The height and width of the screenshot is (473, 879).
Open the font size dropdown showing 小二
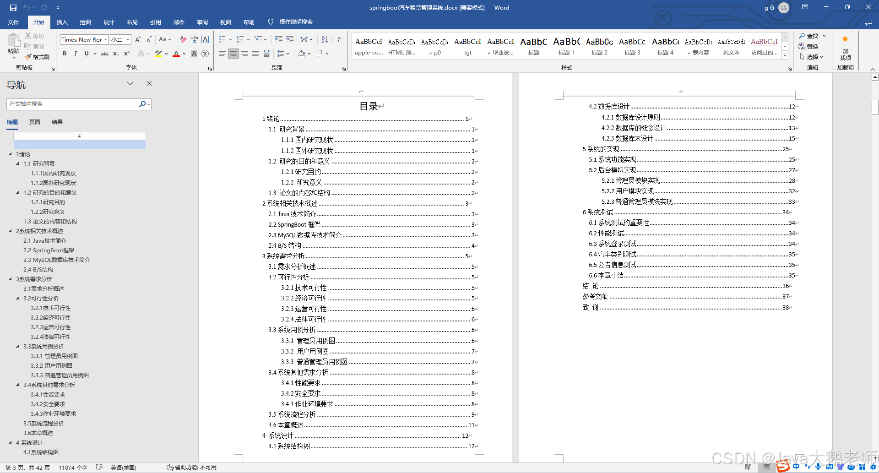tap(128, 40)
